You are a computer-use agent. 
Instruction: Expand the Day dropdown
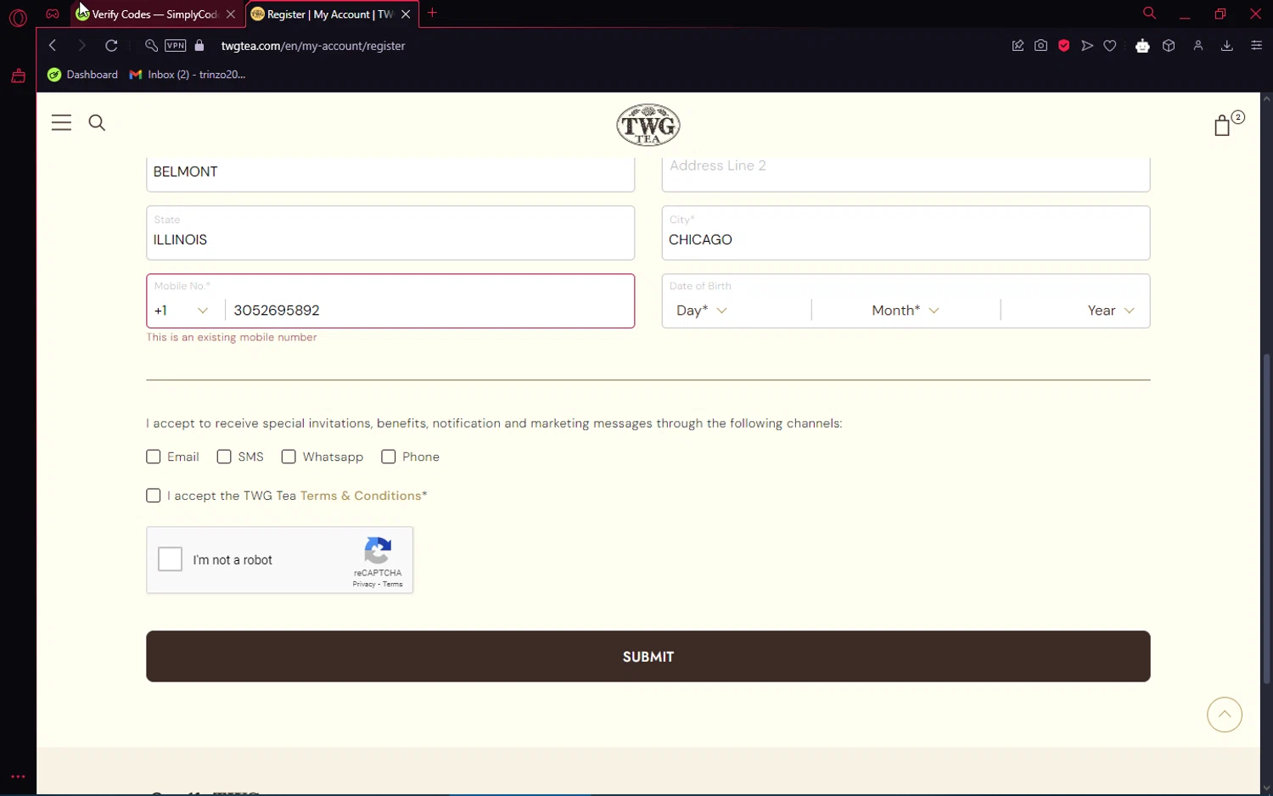click(702, 311)
